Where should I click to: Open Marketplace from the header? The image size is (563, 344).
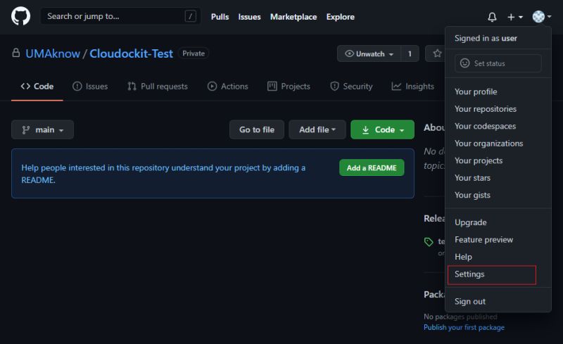pos(293,17)
